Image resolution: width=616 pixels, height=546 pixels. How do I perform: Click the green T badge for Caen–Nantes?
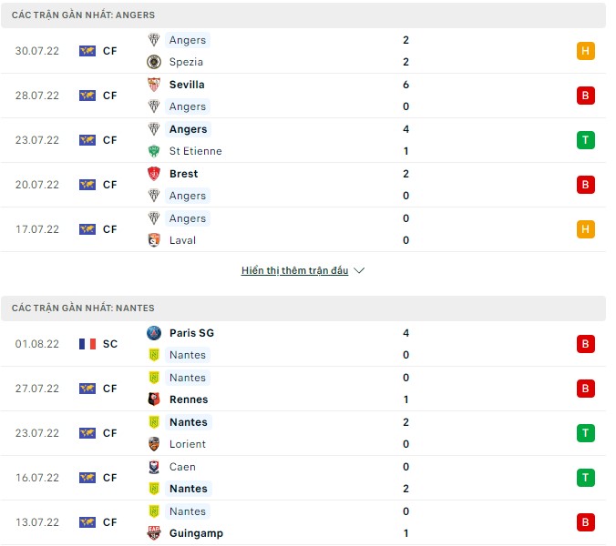point(586,478)
